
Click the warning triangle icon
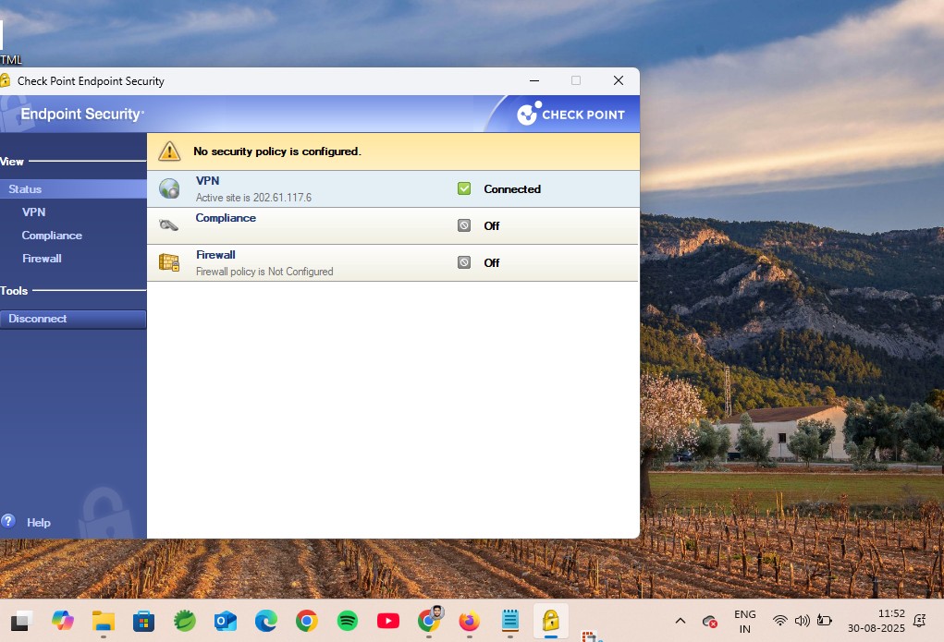click(x=170, y=151)
